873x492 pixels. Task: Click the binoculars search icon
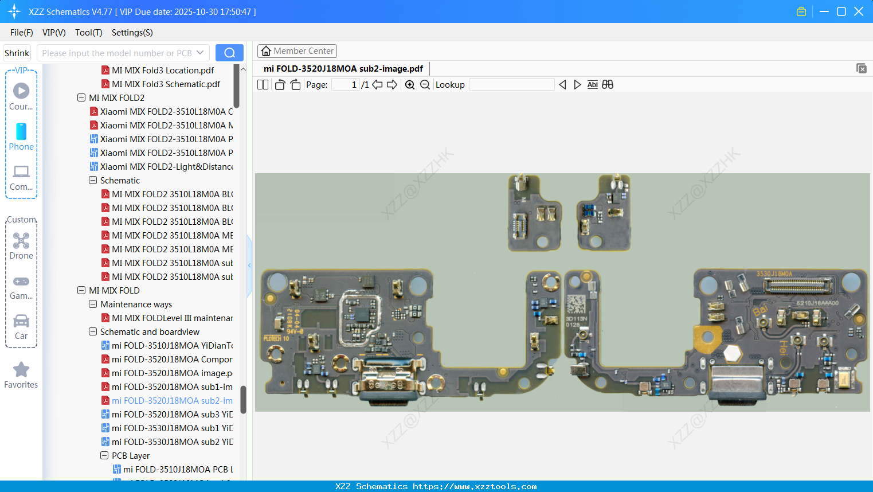tap(608, 85)
